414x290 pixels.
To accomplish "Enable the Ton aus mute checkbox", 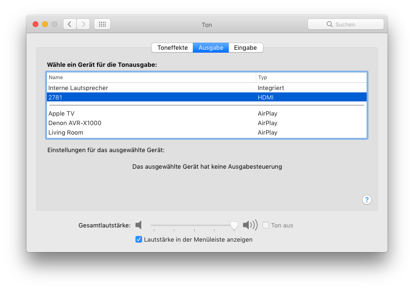I will (x=266, y=225).
